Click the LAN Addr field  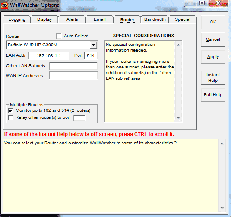[48, 56]
